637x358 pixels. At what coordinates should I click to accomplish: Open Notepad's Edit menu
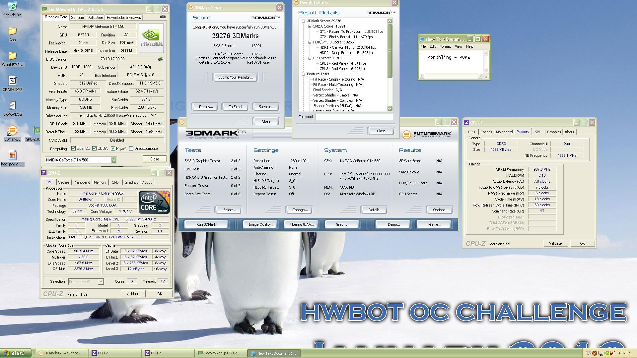(433, 47)
